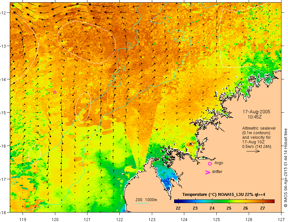Click the latitude axis label '-17'
The width and height of the screenshot is (288, 222).
click(x=4, y=179)
